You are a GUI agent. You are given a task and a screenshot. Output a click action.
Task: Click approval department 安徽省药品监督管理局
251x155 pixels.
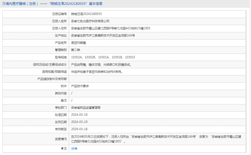pos(86,107)
